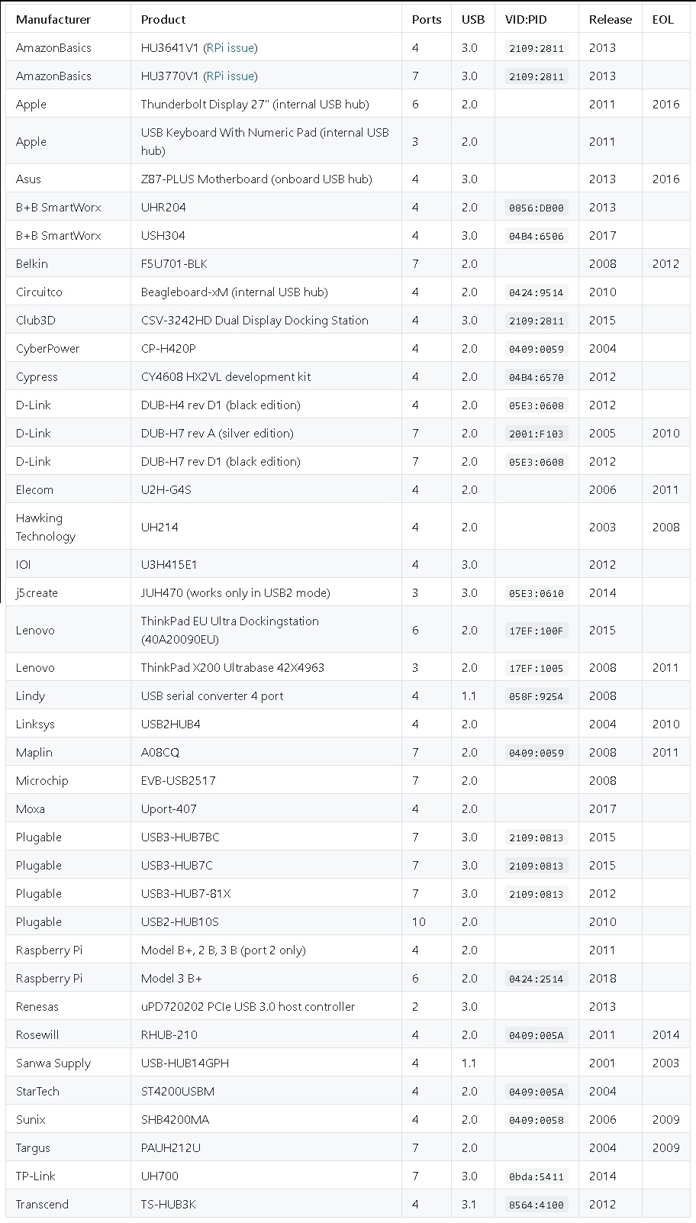Click the VID:PID column header
Viewport: 696px width, 1223px height.
click(526, 20)
